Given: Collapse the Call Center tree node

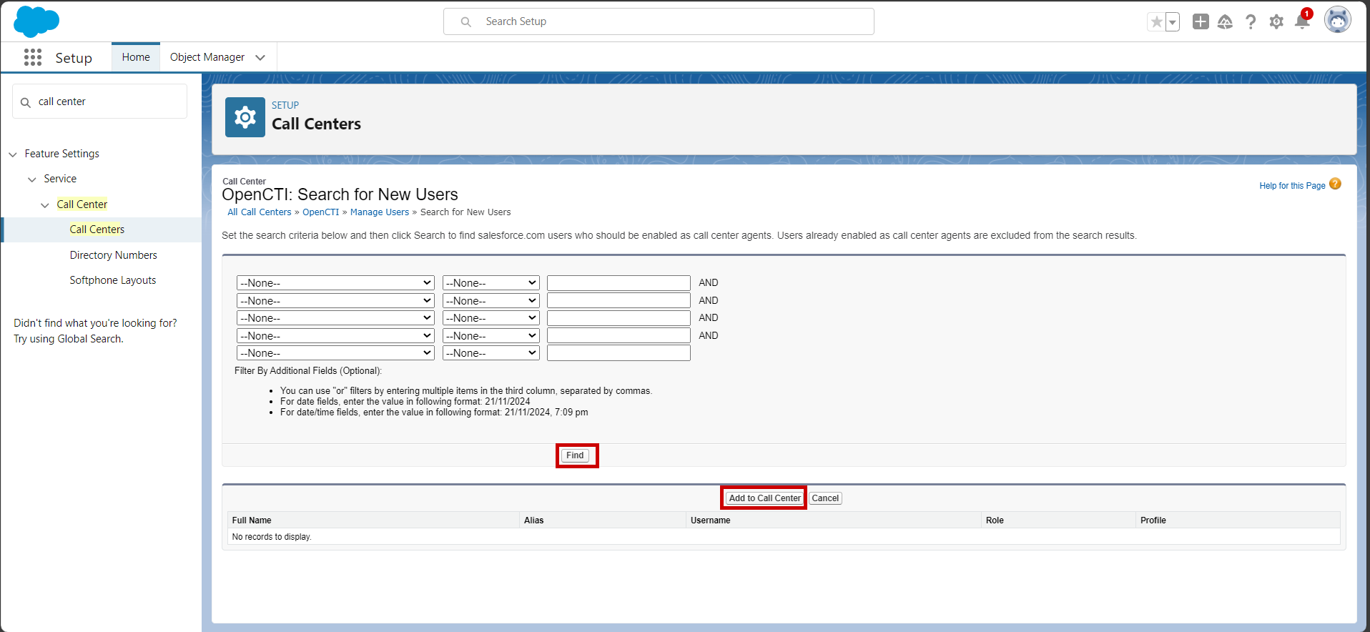Looking at the screenshot, I should point(45,205).
